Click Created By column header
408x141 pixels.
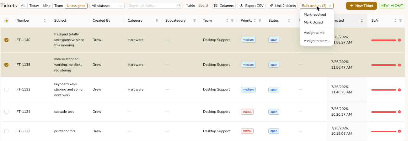(101, 21)
